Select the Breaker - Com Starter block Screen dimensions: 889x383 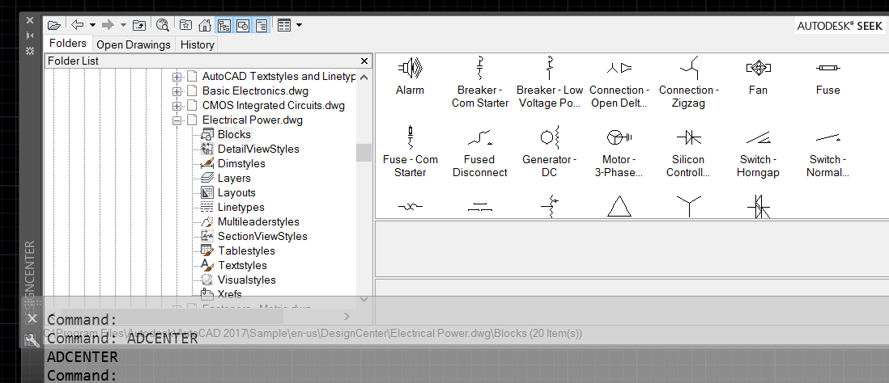click(479, 82)
